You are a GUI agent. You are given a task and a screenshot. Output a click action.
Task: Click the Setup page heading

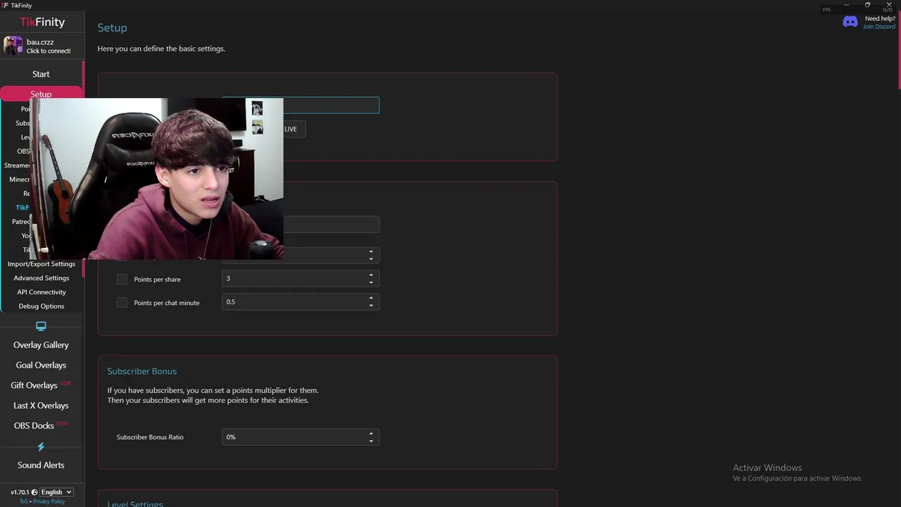pos(112,28)
